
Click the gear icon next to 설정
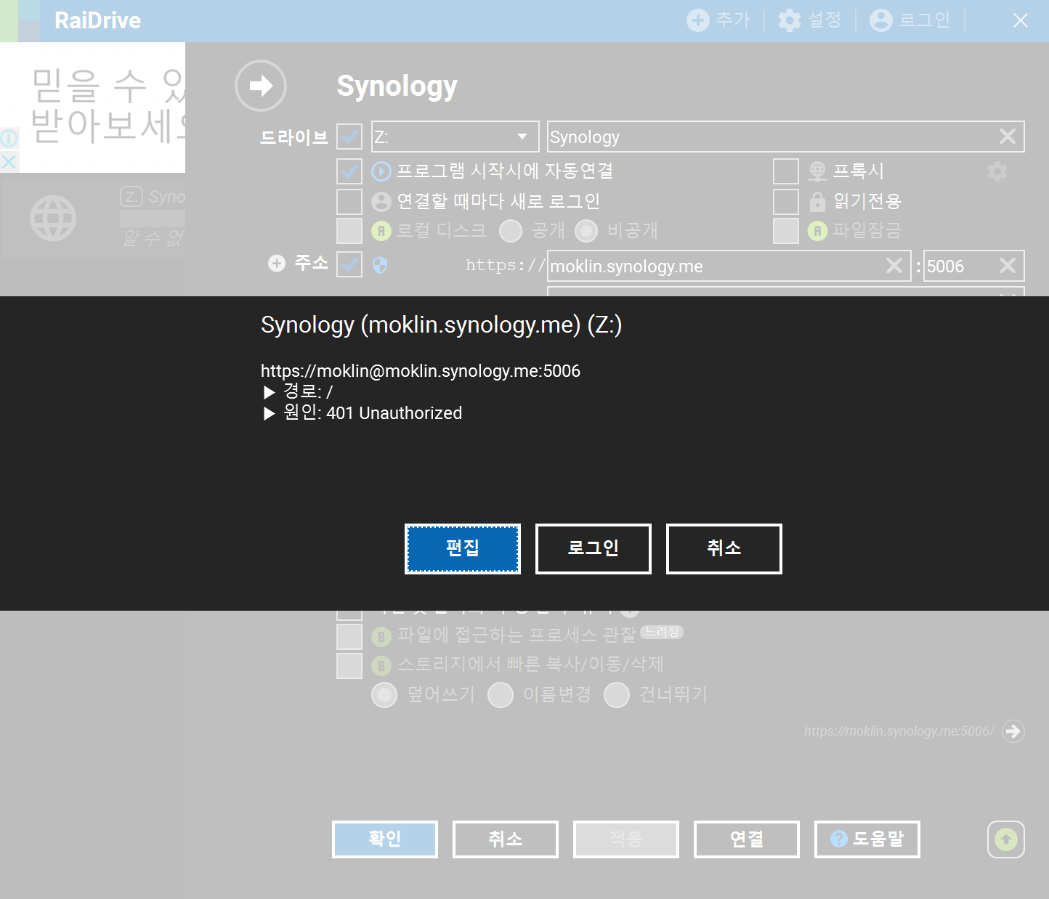[790, 20]
